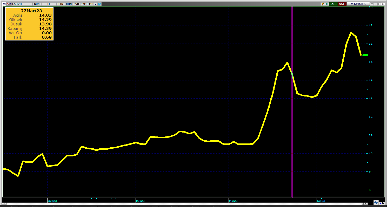Step chart forward with blue right arrow

(x=383, y=203)
